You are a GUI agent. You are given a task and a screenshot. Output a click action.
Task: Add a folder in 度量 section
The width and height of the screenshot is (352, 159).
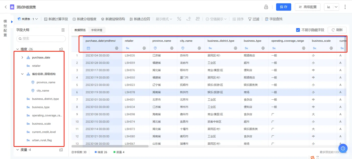[x=61, y=150]
